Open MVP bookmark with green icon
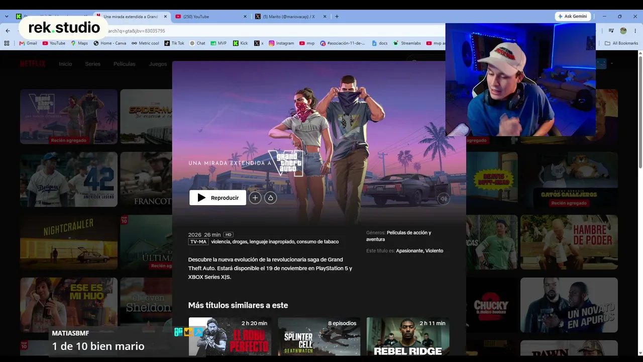Viewport: 643px width, 362px height. [219, 43]
